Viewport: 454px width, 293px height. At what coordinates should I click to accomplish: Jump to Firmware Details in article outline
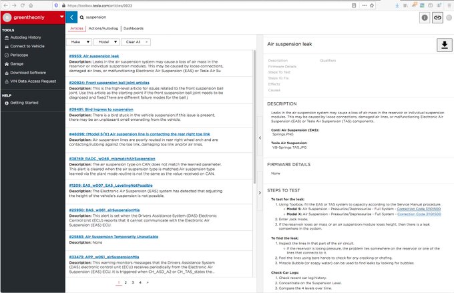click(282, 67)
